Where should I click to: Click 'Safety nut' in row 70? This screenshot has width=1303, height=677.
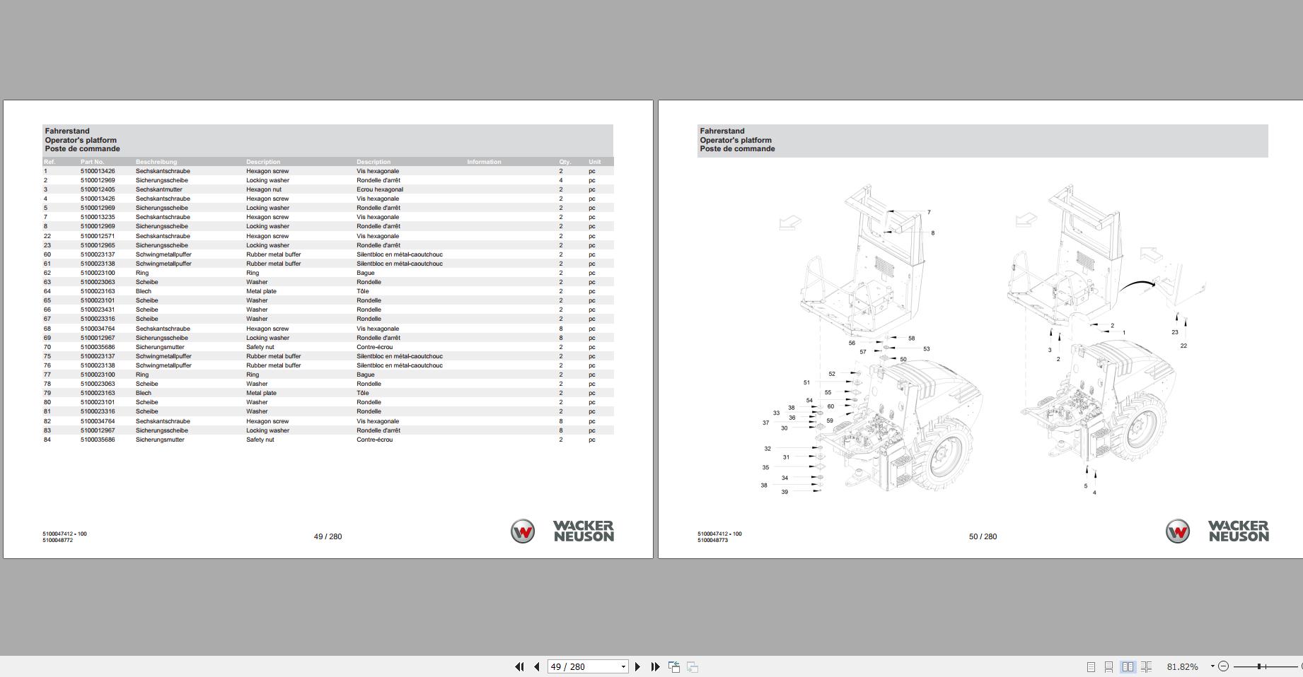[x=260, y=347]
